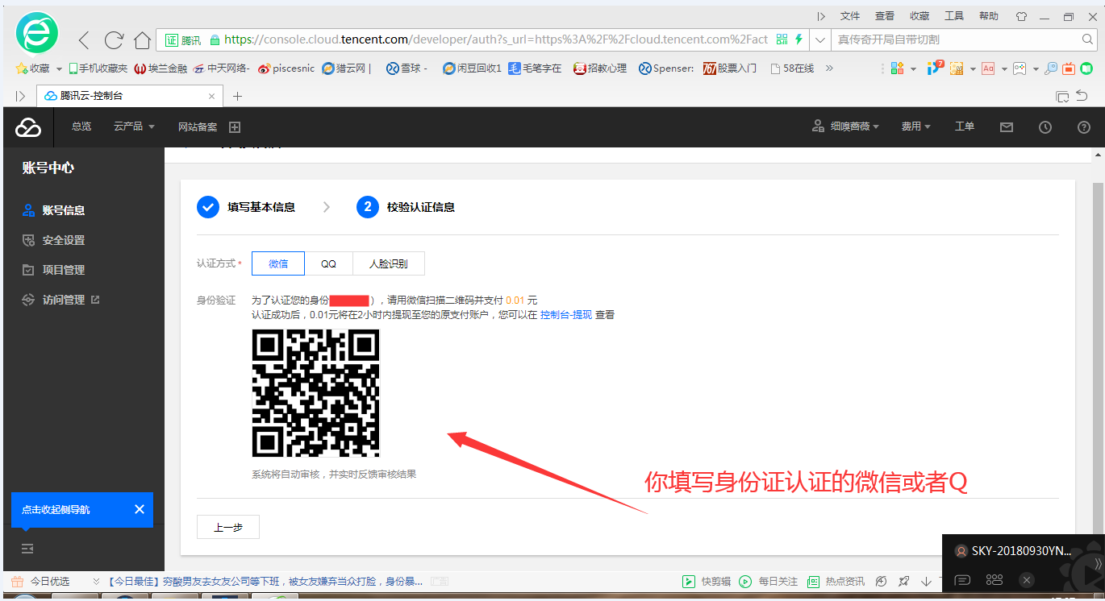Open 热点资讯 in the status bar

coord(836,581)
